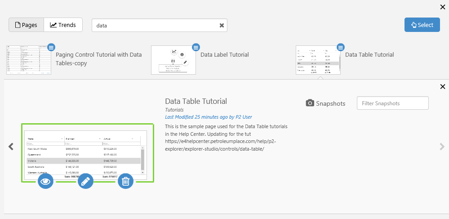Edit the page with pencil icon
This screenshot has width=449, height=219.
tap(85, 181)
